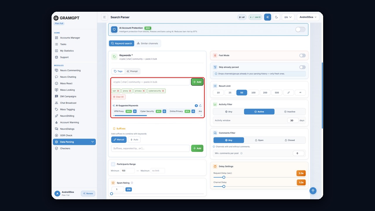Viewport: 375px width, 211px height.
Task: Add suggested keyword VPN Proxy
Action: pyautogui.click(x=135, y=111)
